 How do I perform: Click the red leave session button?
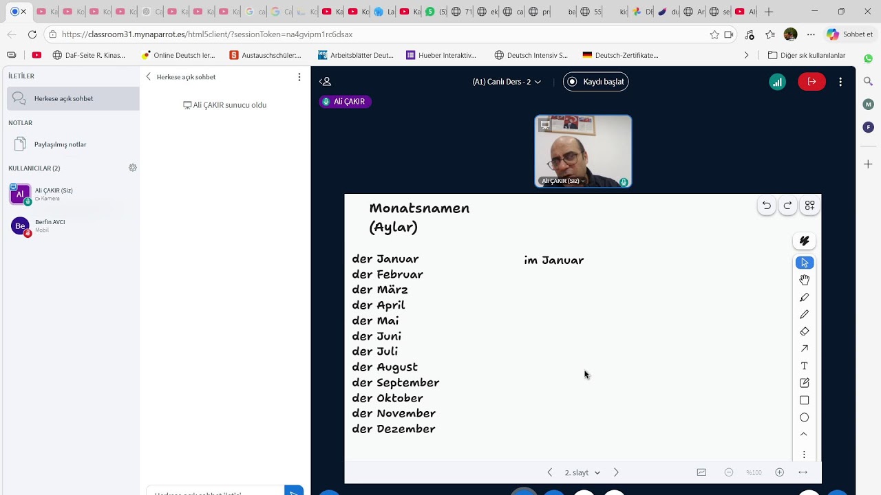coord(811,82)
